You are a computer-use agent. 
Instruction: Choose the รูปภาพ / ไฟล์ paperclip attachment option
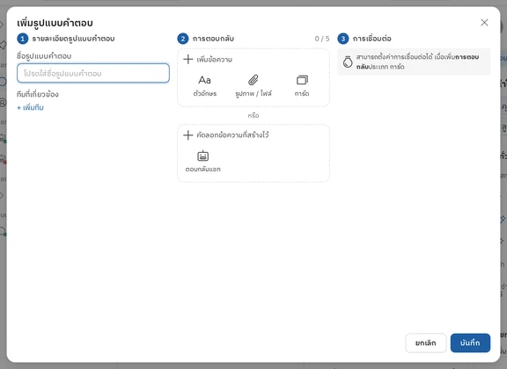pyautogui.click(x=253, y=85)
